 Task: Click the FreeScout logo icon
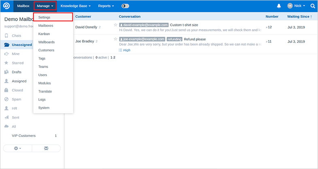[7, 6]
